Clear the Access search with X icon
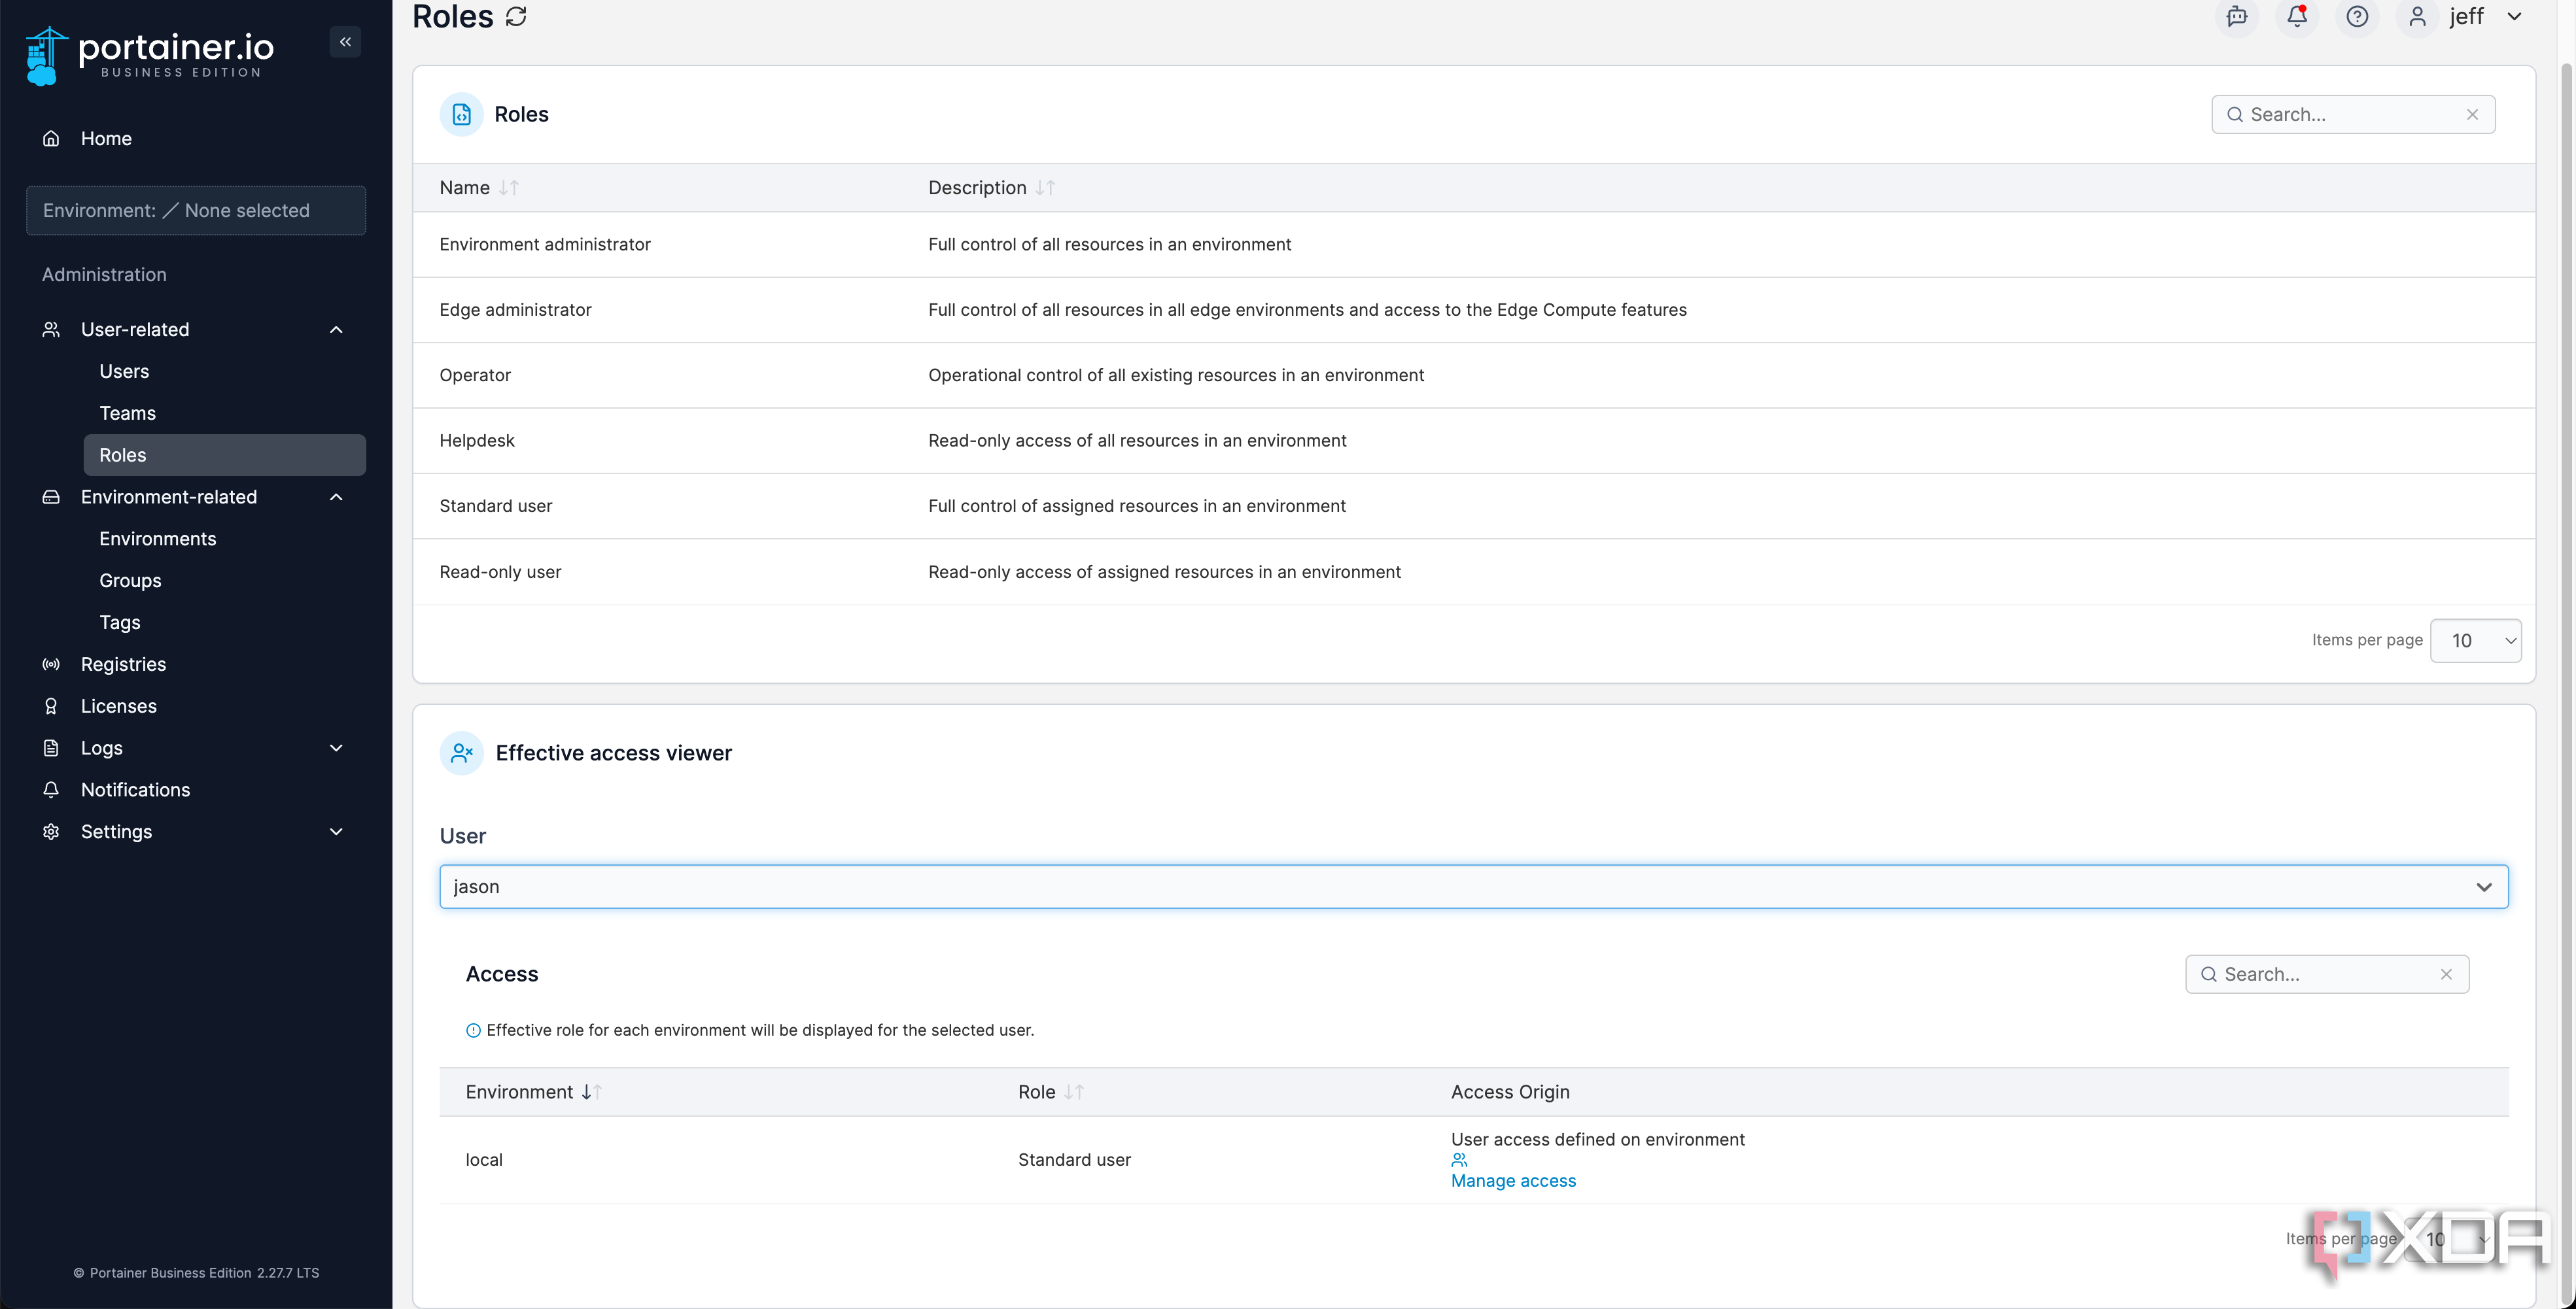 2446,974
